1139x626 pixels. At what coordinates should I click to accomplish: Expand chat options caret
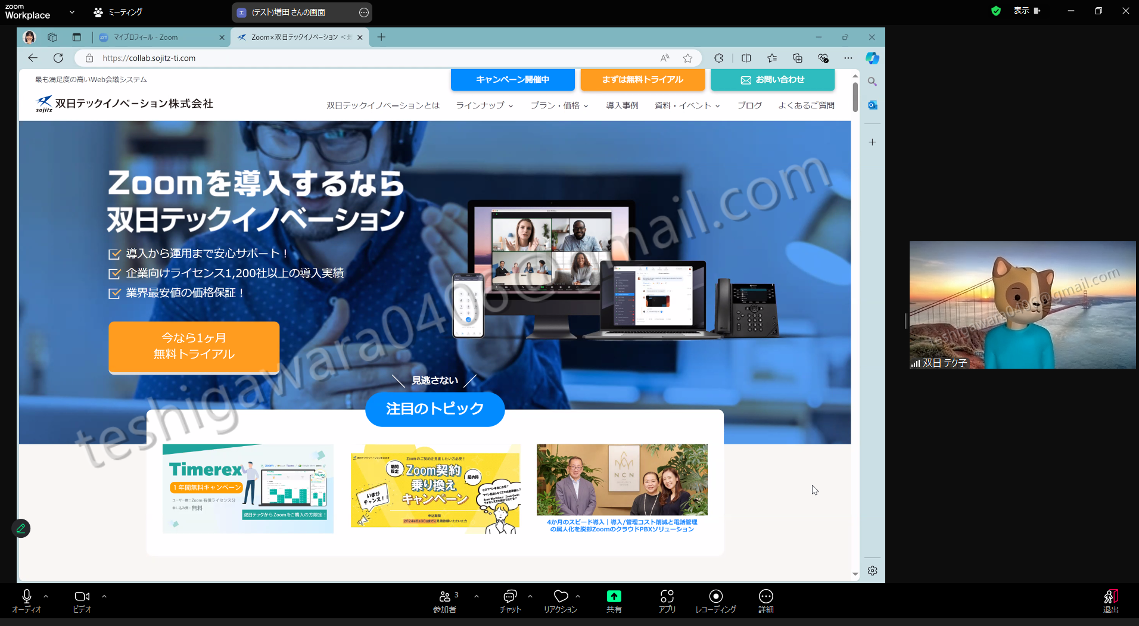coord(530,596)
